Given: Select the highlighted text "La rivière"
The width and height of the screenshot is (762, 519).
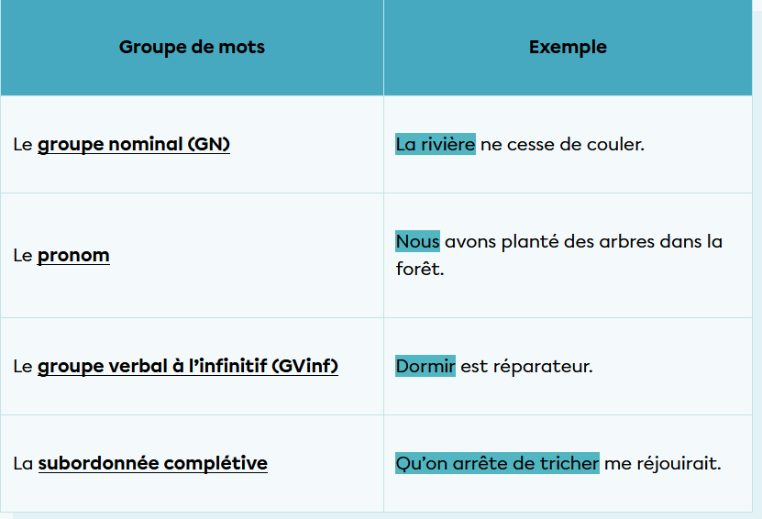Looking at the screenshot, I should 436,145.
